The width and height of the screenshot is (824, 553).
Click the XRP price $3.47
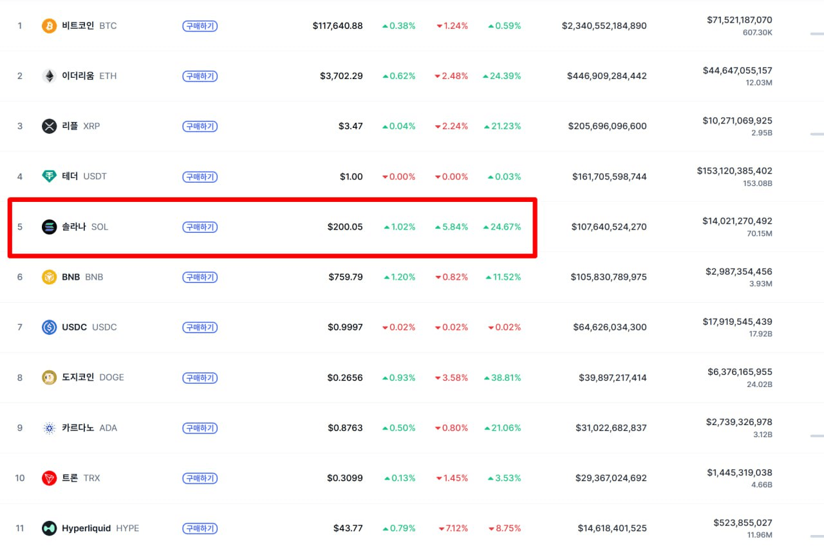tap(351, 126)
